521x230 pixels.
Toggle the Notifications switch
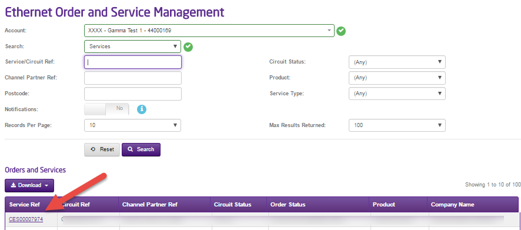pyautogui.click(x=106, y=109)
